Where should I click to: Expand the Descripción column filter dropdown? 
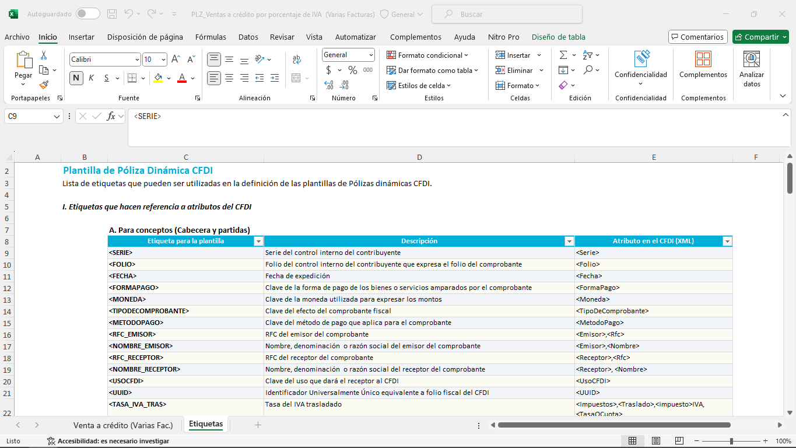click(569, 242)
